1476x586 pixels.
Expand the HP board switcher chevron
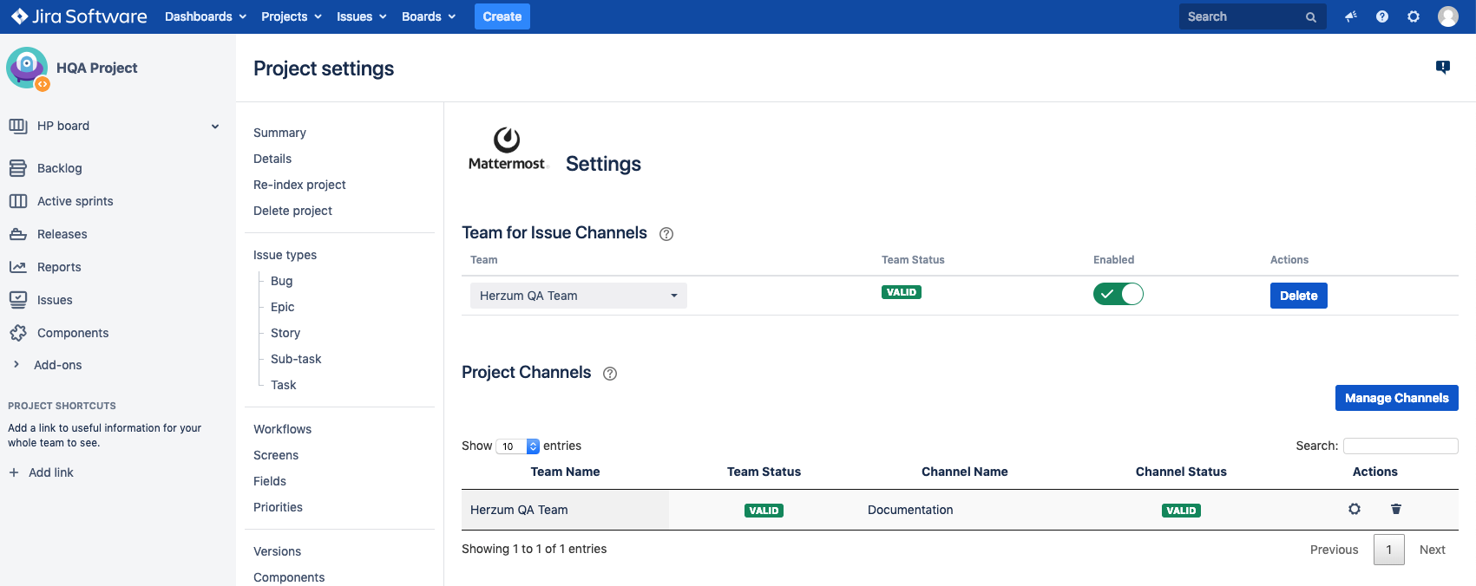pyautogui.click(x=215, y=127)
